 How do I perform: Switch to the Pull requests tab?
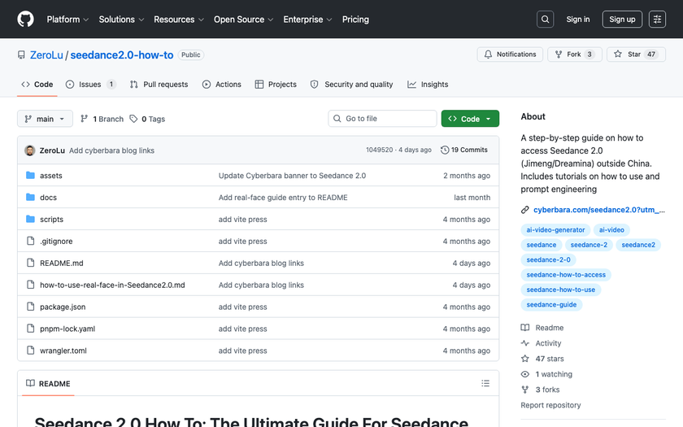tap(159, 85)
